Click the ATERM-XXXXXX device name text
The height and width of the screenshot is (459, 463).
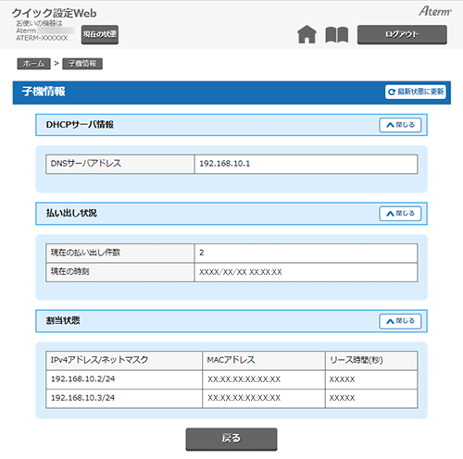(42, 38)
